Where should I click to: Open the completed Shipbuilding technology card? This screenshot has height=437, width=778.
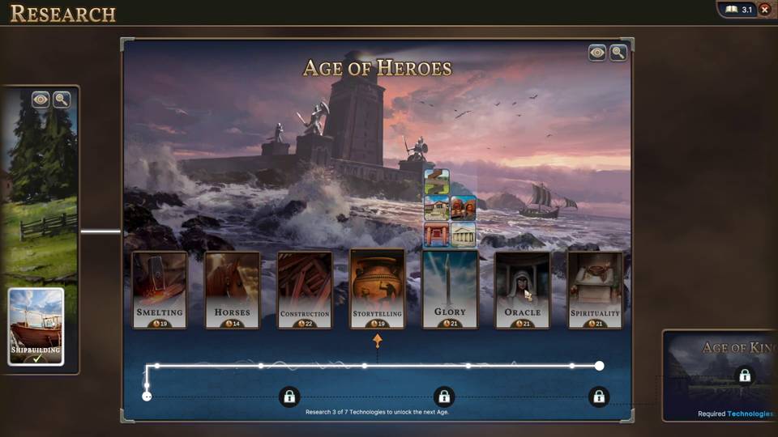(x=36, y=327)
